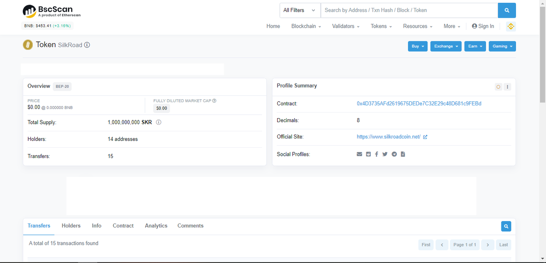Go to Home in navigation bar
Image resolution: width=546 pixels, height=263 pixels.
point(273,26)
